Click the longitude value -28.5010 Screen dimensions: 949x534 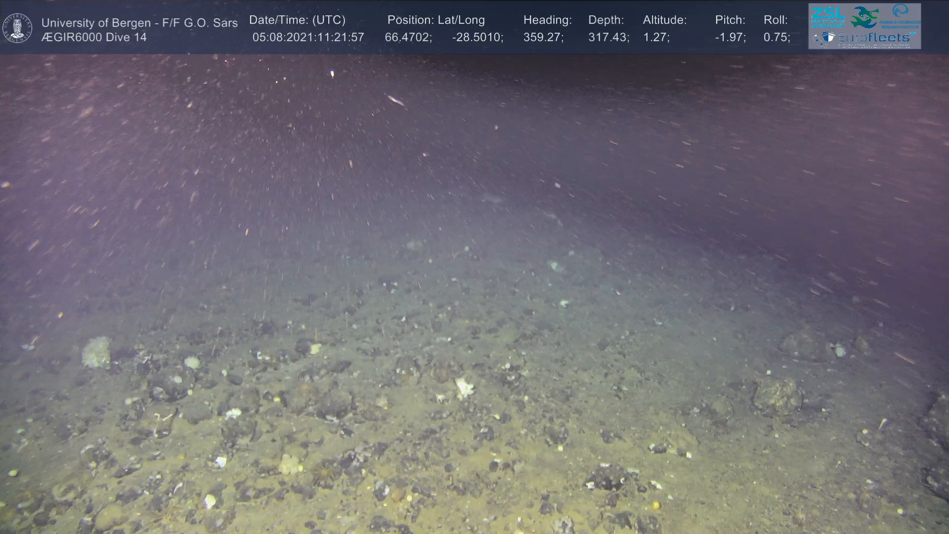[477, 38]
